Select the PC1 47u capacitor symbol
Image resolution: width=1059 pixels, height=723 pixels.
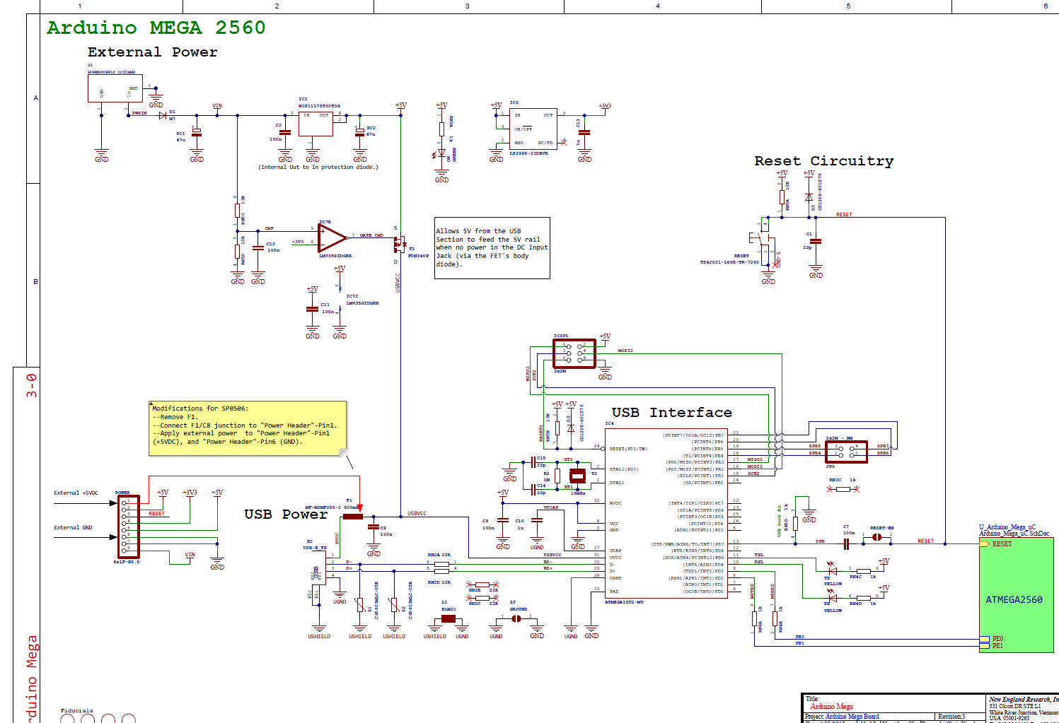(197, 132)
